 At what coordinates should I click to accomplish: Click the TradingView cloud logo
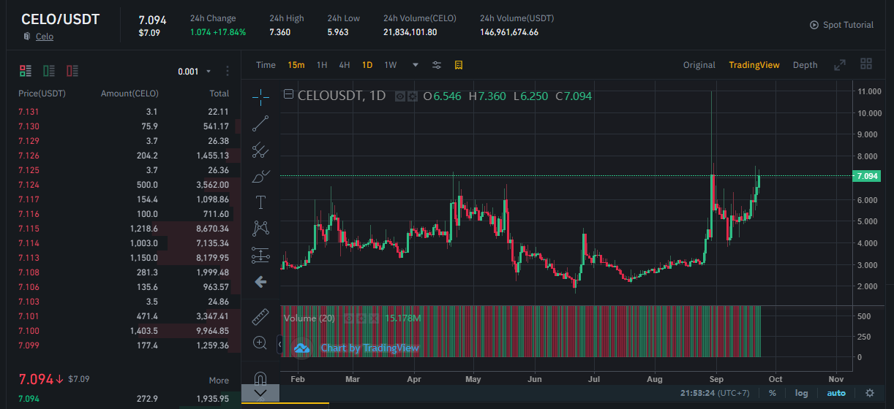pyautogui.click(x=301, y=348)
